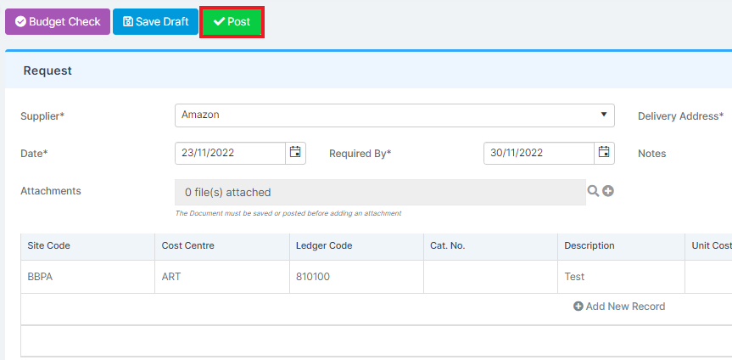Image resolution: width=732 pixels, height=360 pixels.
Task: Click the add attachment plus icon
Action: 608,191
